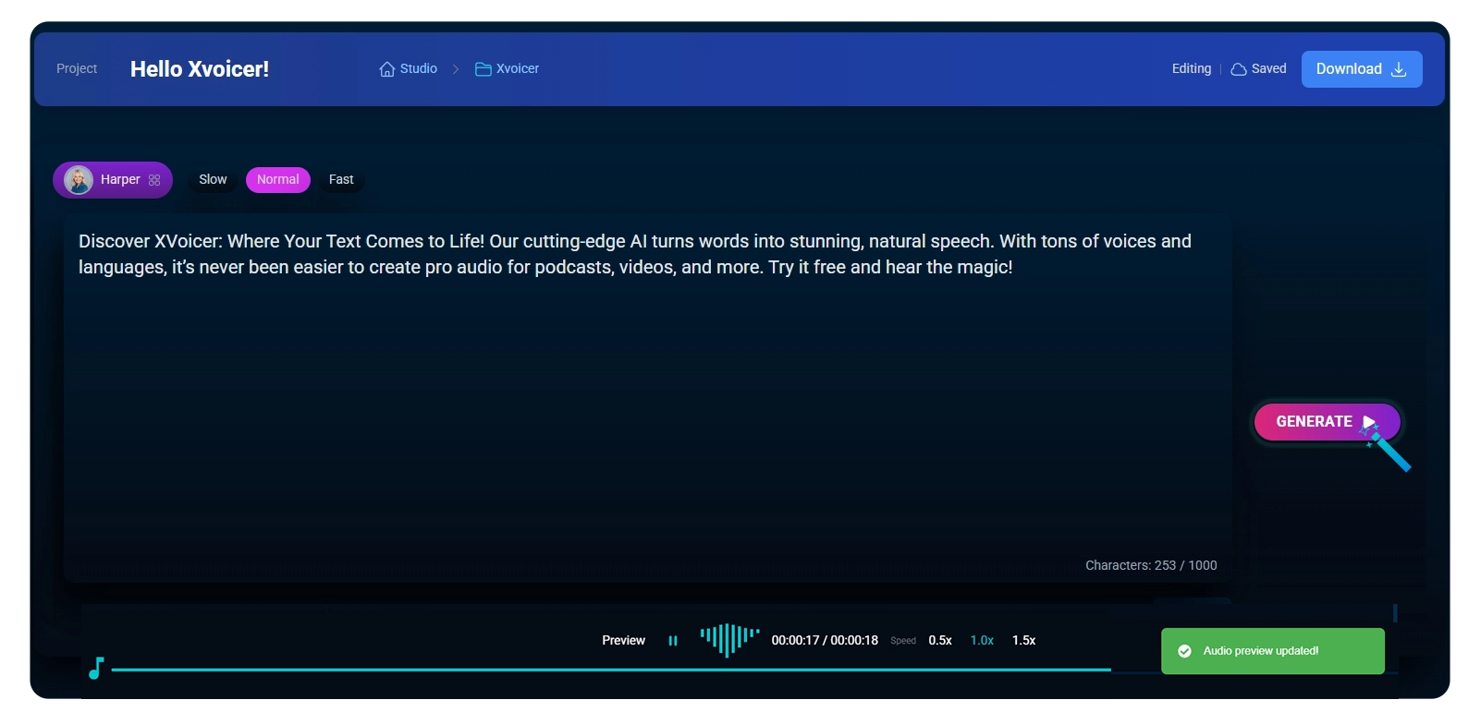Dismiss the Audio preview updated notification
This screenshot has width=1481, height=724.
tap(1273, 651)
